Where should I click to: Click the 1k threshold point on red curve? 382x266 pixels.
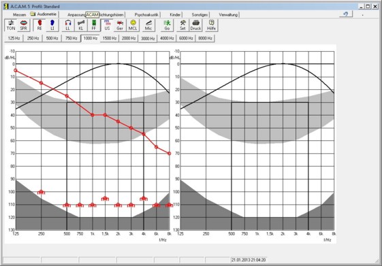[x=93, y=115]
